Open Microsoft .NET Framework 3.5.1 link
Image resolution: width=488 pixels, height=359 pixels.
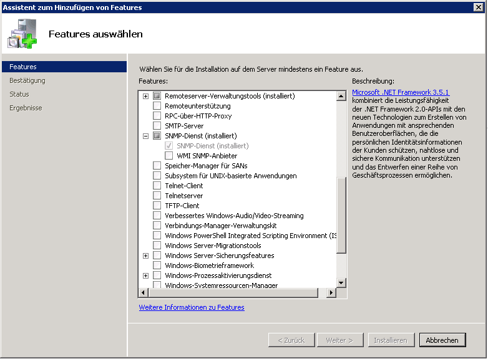tap(400, 92)
